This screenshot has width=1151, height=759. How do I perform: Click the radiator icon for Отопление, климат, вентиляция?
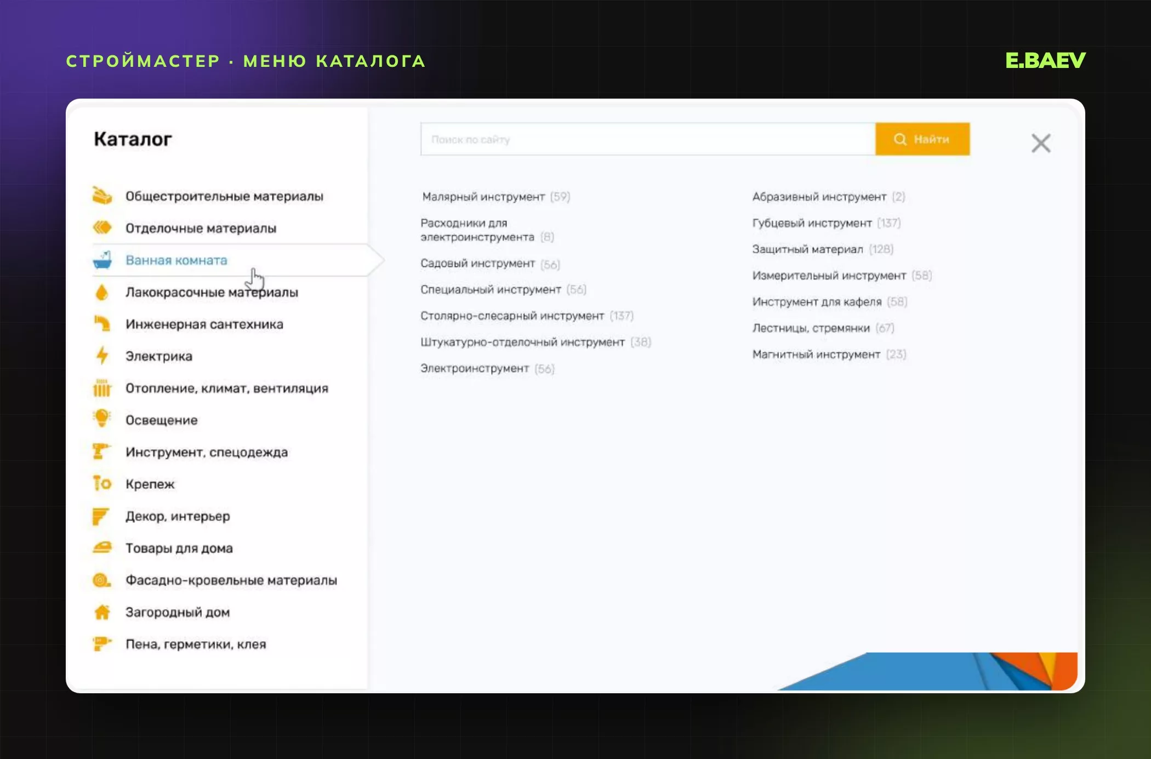tap(102, 387)
